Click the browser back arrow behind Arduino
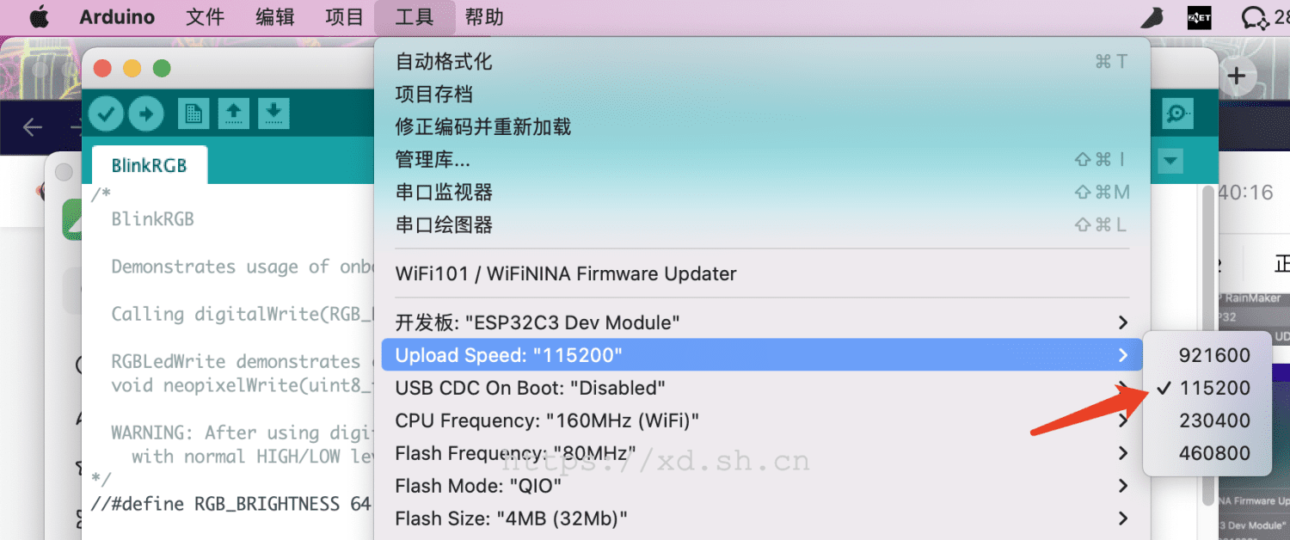 point(33,127)
